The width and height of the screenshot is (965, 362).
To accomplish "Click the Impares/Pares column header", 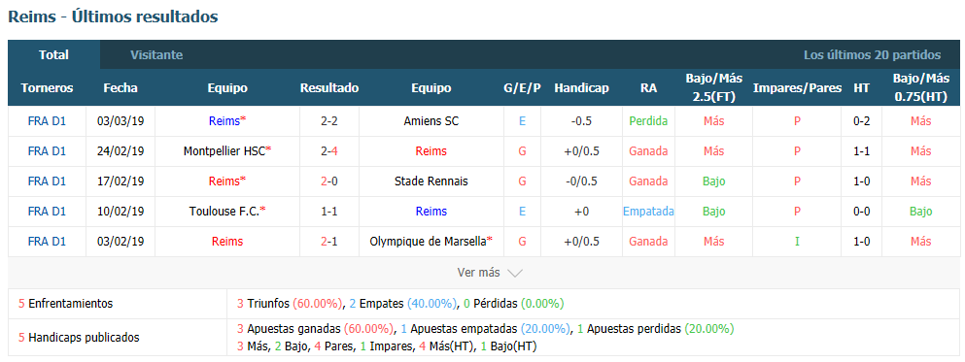I will (797, 88).
